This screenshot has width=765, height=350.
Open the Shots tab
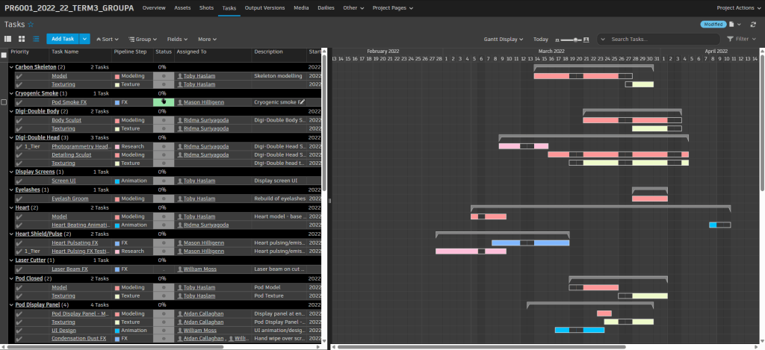click(206, 7)
